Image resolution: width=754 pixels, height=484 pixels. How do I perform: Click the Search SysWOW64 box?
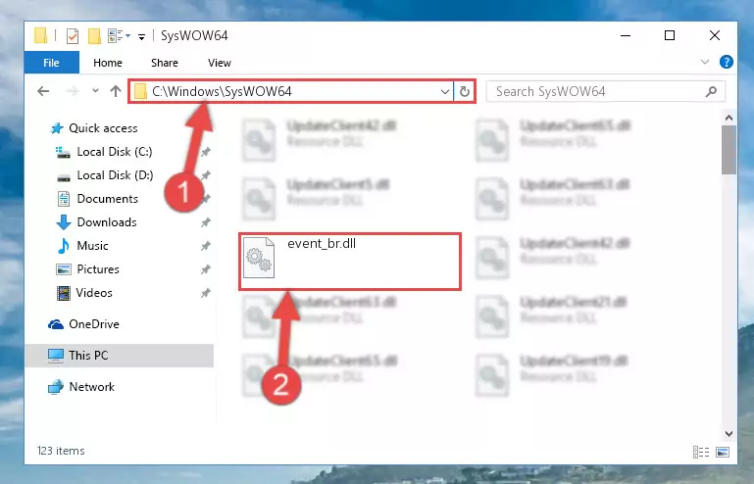click(605, 91)
